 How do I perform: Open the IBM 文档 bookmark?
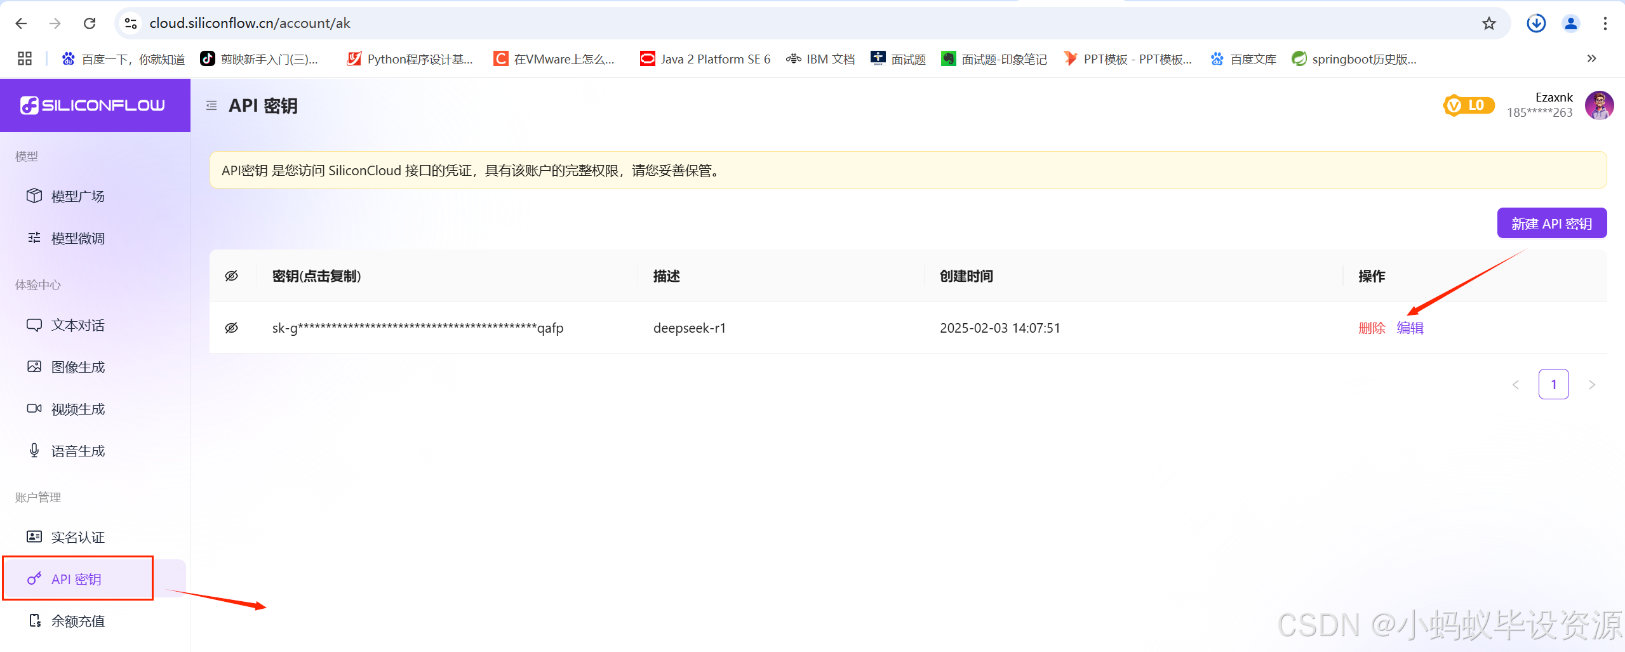[x=820, y=59]
